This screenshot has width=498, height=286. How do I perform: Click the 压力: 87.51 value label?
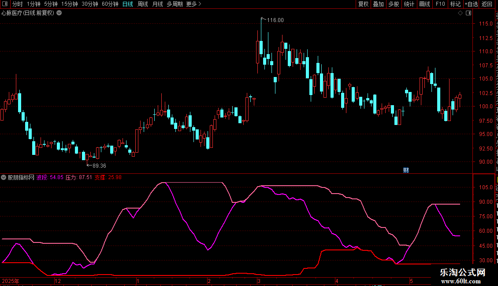click(x=79, y=178)
